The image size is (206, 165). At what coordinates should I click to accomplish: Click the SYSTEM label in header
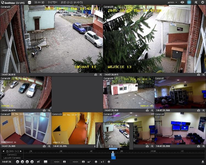(x=52, y=2)
